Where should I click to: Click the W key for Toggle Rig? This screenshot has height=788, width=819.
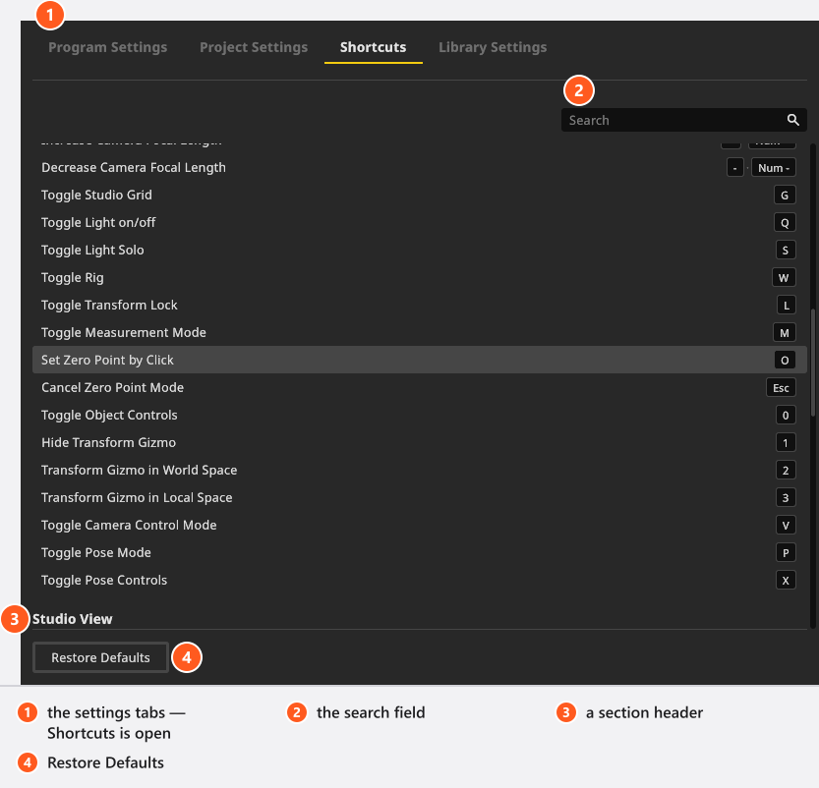784,278
